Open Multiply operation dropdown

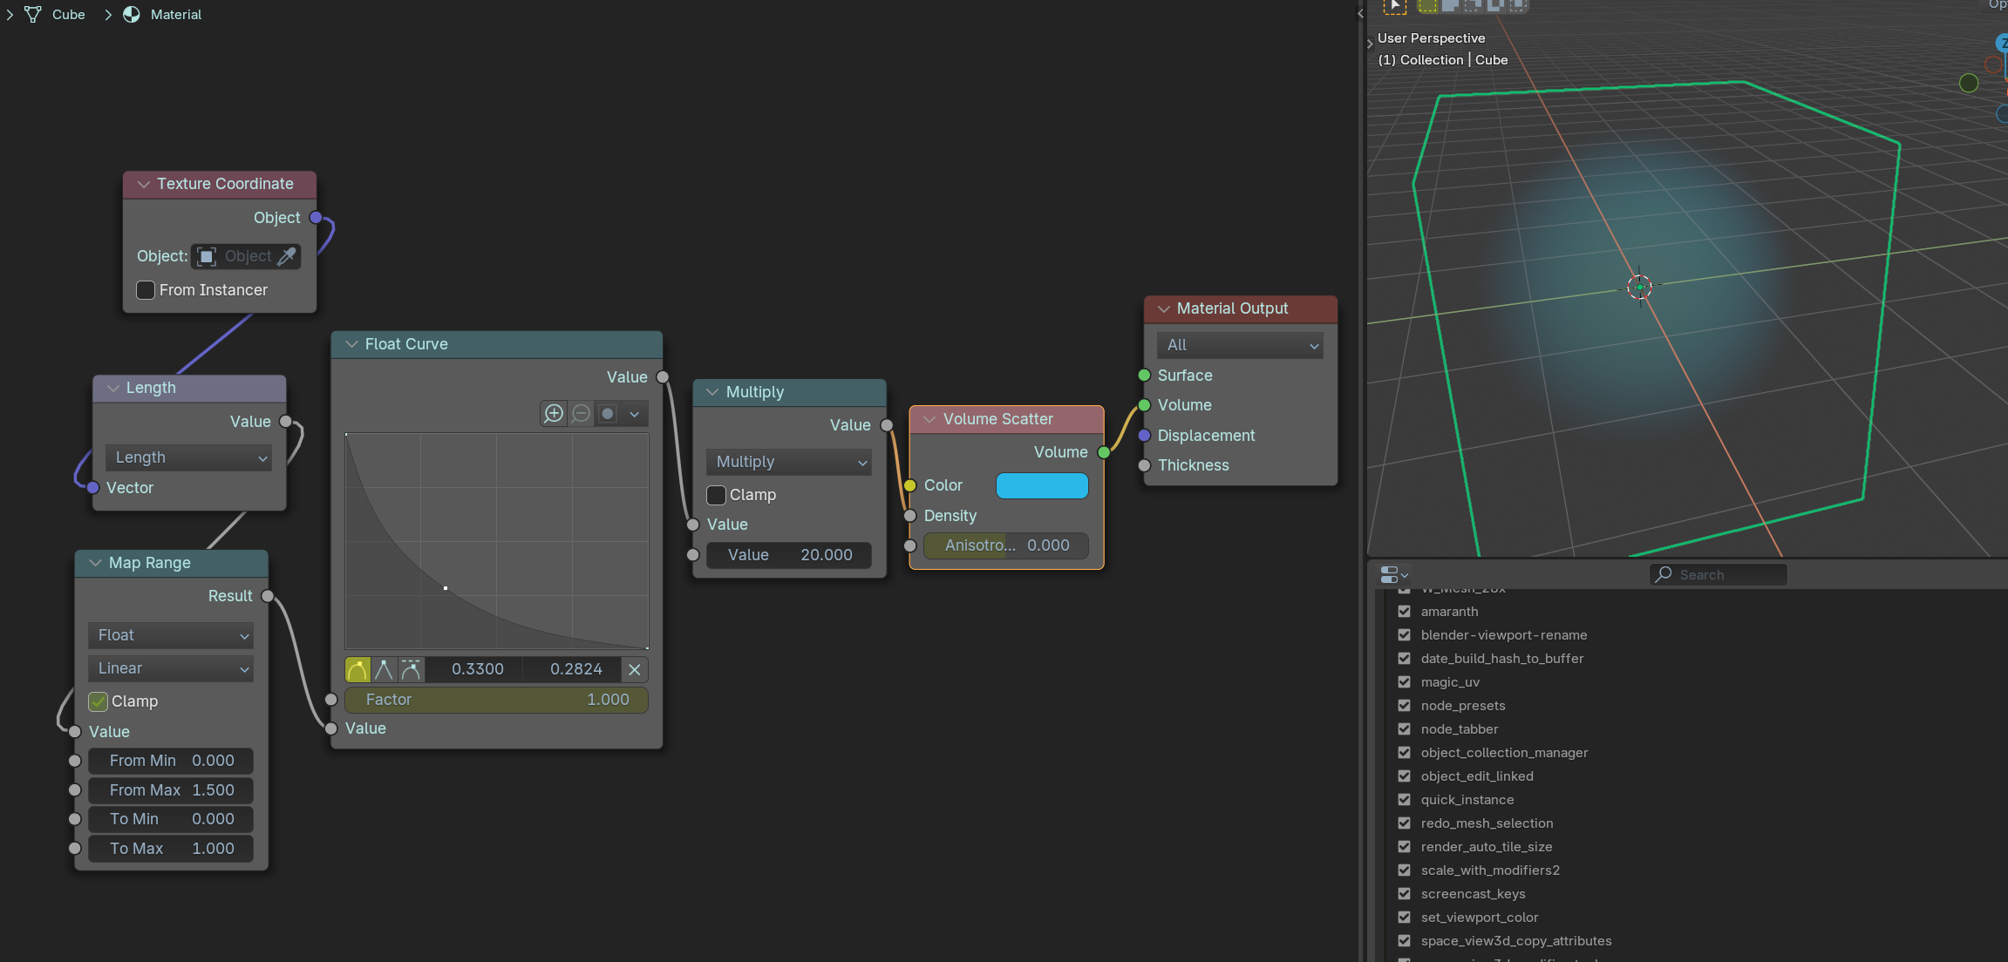(789, 462)
